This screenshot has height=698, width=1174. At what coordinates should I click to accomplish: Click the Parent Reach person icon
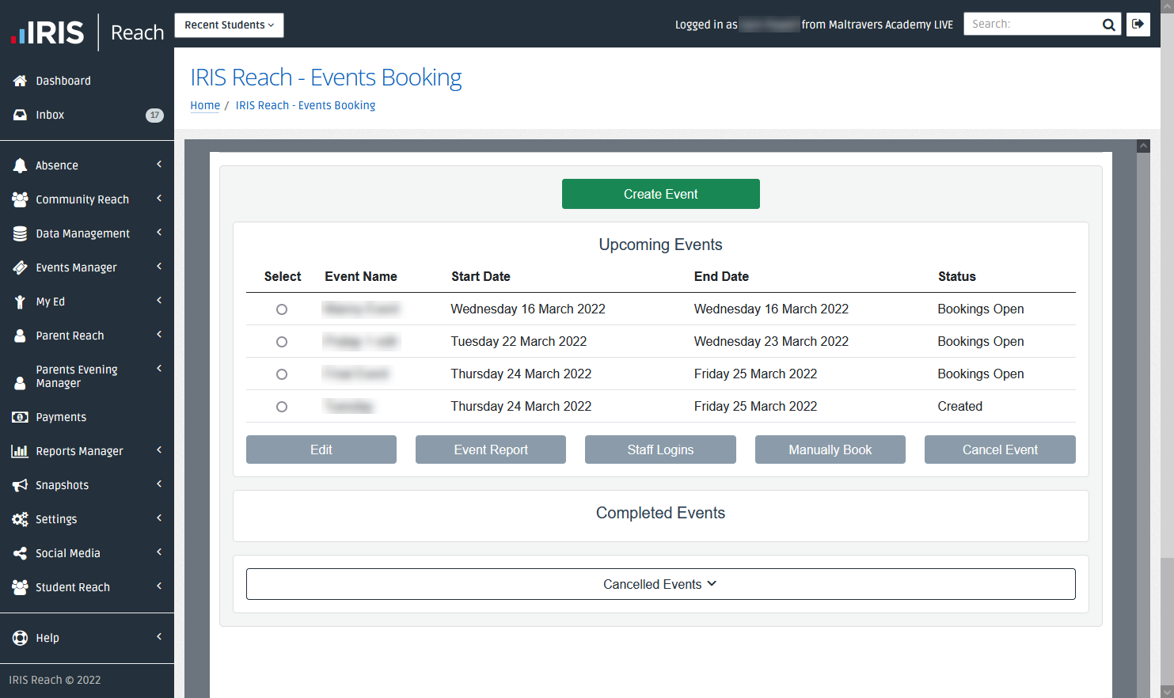point(20,336)
